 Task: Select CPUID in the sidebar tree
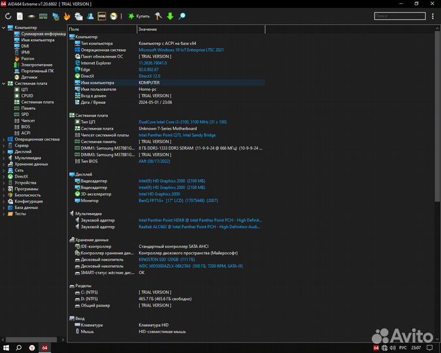click(x=27, y=95)
